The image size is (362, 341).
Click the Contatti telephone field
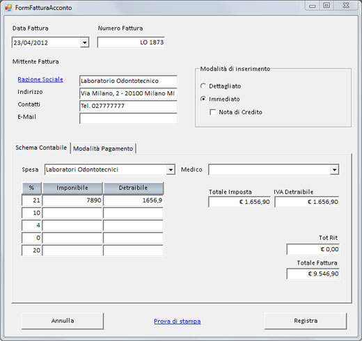128,106
